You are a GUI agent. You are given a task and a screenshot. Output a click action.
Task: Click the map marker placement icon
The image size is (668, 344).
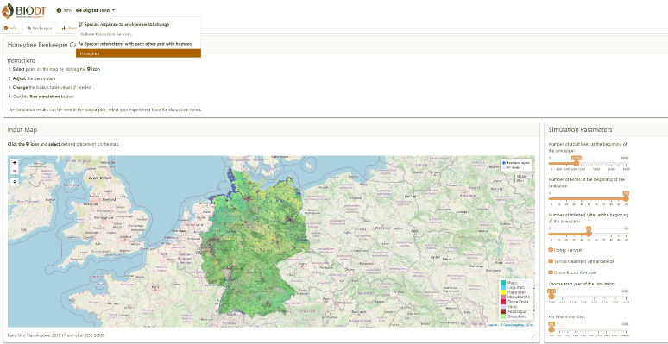pyautogui.click(x=15, y=182)
